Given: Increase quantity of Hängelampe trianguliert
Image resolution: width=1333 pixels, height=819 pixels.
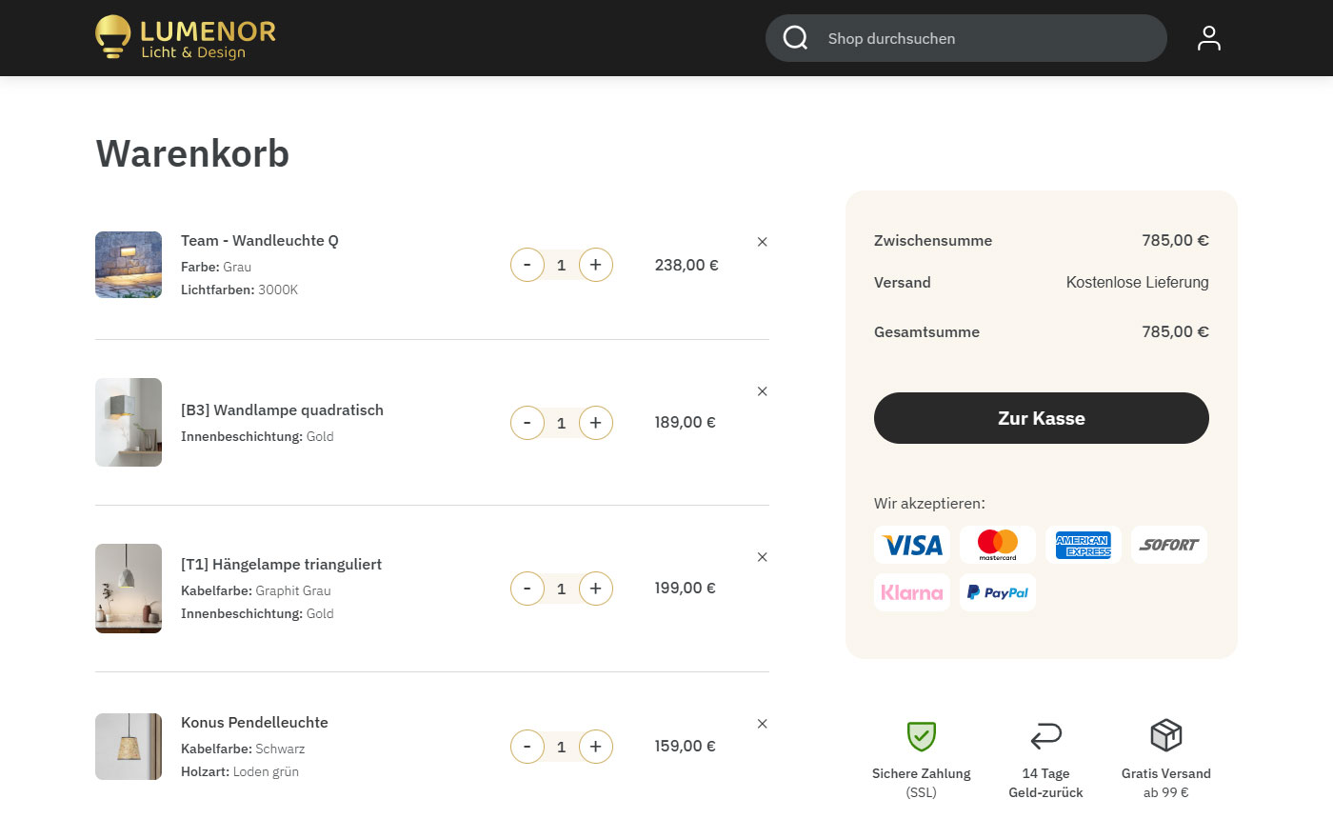Looking at the screenshot, I should (x=595, y=589).
